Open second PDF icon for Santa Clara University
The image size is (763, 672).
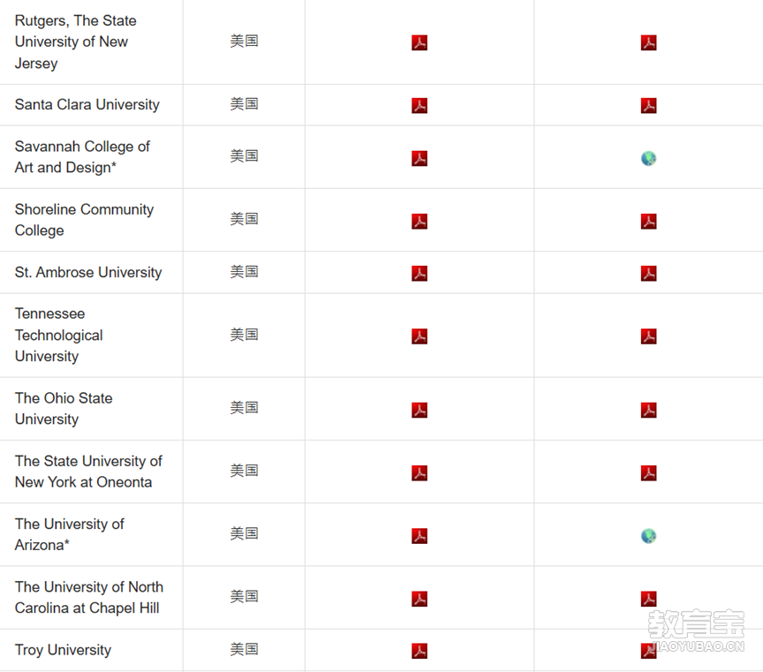(648, 106)
